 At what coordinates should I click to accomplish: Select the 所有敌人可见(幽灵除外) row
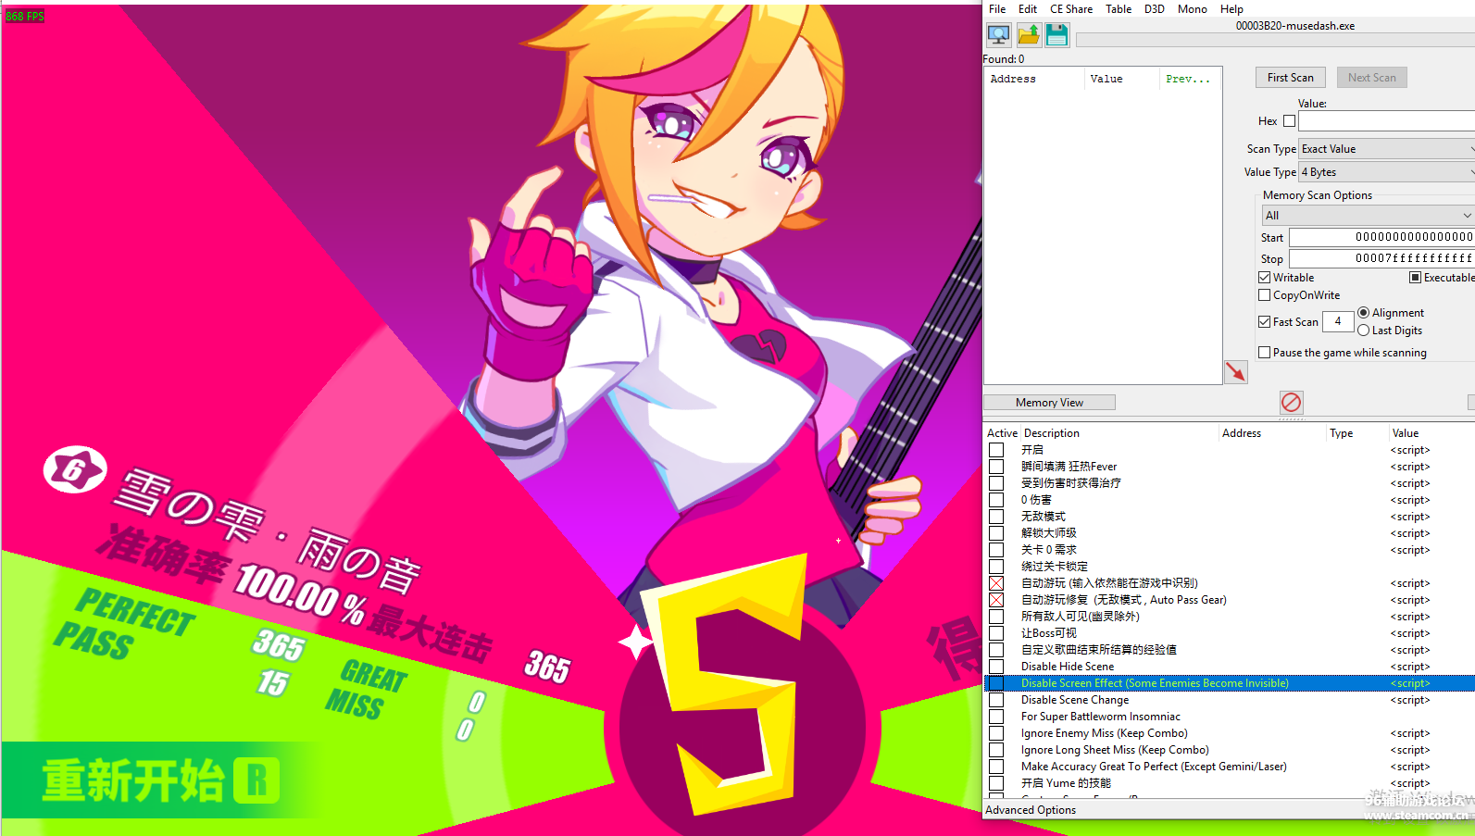[x=1229, y=617]
